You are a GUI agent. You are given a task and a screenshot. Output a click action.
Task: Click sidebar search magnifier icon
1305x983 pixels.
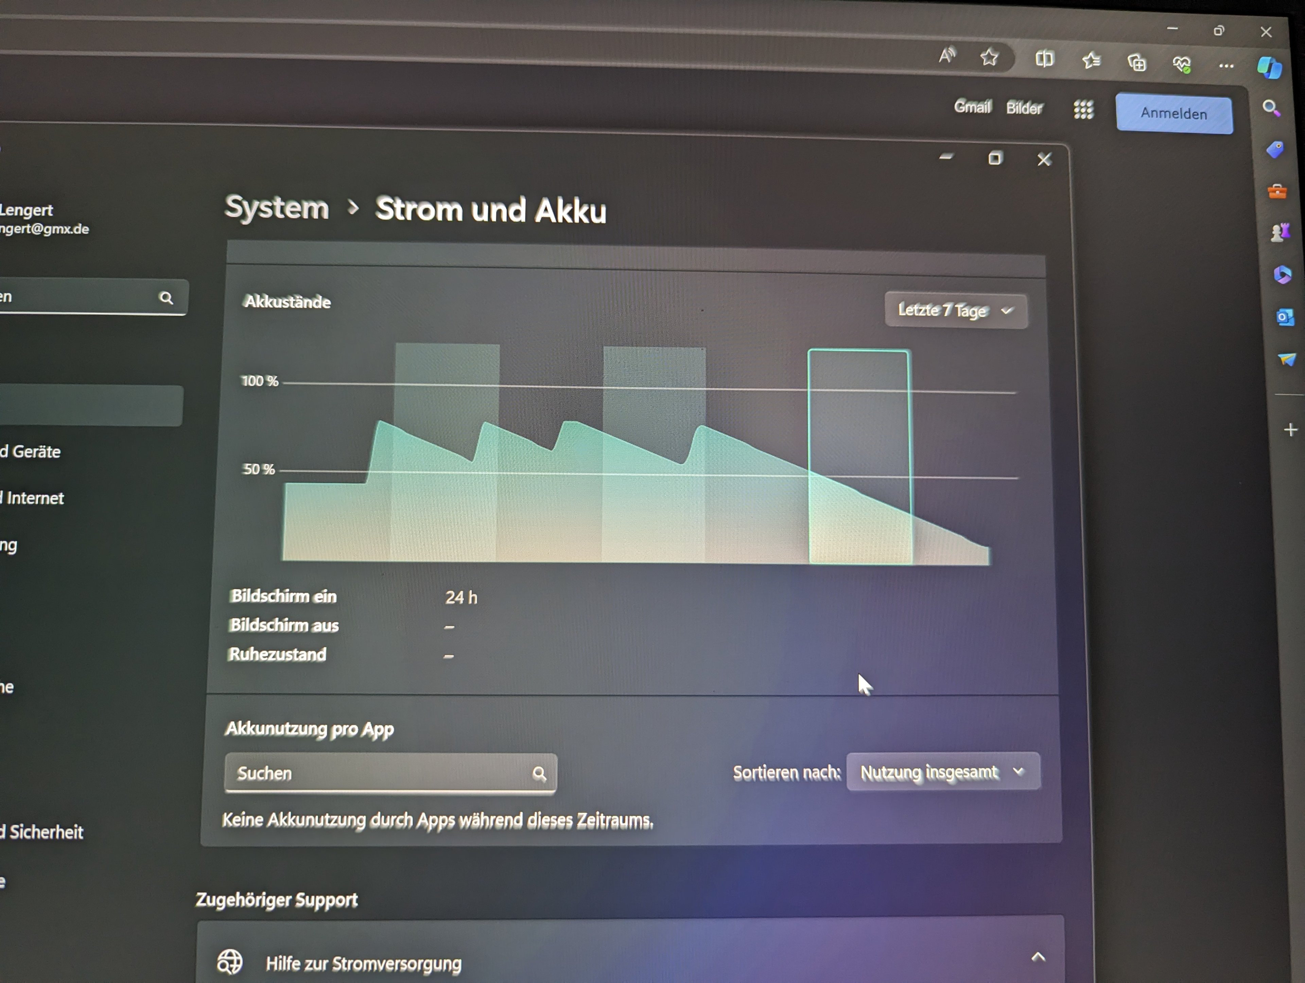point(1271,108)
